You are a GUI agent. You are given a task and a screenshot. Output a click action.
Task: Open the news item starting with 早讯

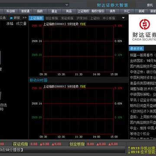143,100
